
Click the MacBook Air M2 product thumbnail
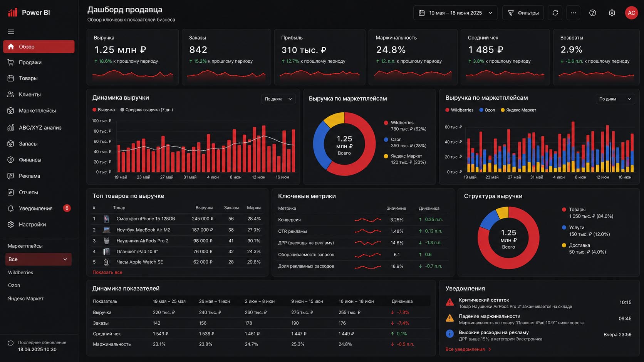106,230
